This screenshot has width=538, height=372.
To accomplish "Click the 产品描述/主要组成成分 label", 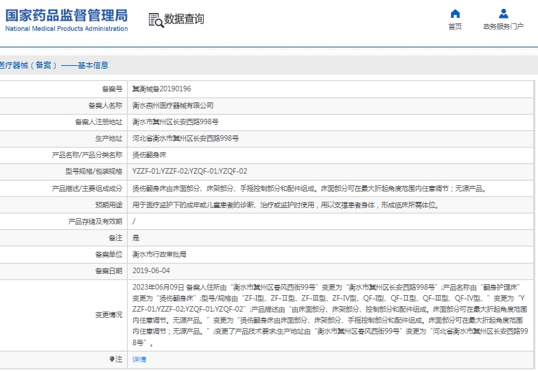I will [87, 188].
